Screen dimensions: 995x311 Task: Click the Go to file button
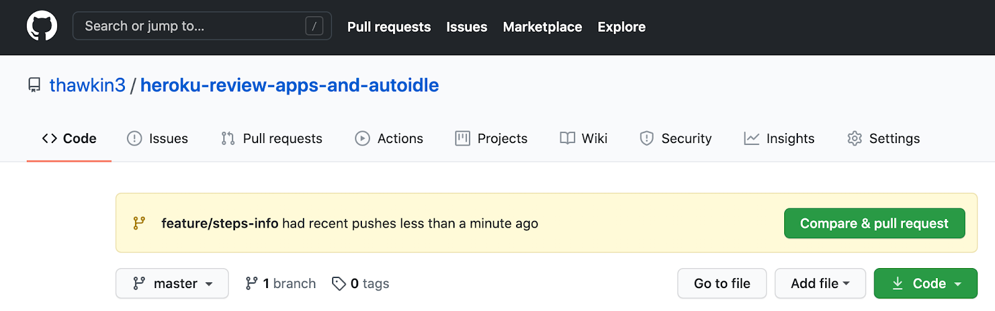pos(721,284)
